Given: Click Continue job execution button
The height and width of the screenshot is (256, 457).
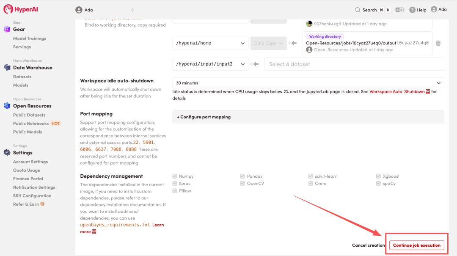Looking at the screenshot, I should [x=416, y=245].
